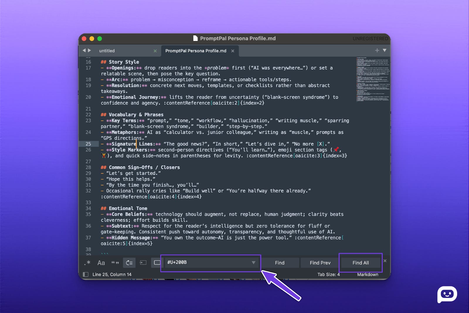Click 'Resolution:' text on line 19
The image size is (469, 313).
coord(127,85)
